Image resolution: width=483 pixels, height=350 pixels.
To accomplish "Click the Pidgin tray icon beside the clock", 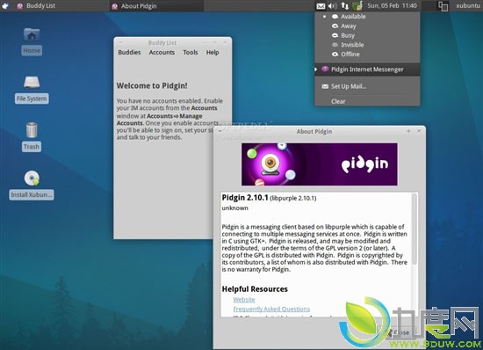I will point(357,6).
